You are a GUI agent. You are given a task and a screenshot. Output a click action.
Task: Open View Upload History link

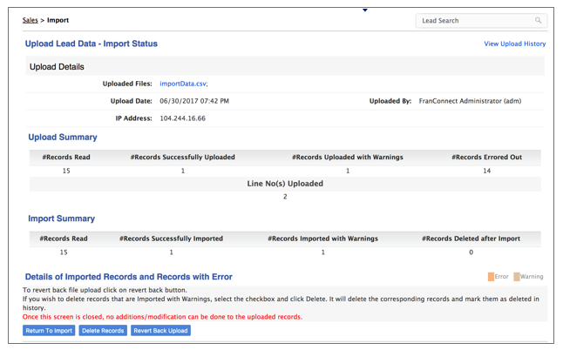tap(514, 44)
